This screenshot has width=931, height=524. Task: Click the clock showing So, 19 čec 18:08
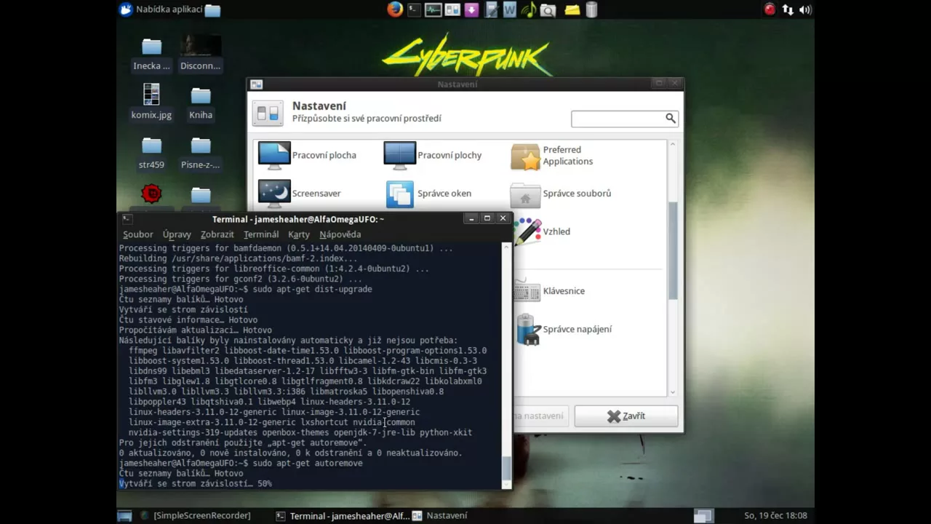point(775,515)
